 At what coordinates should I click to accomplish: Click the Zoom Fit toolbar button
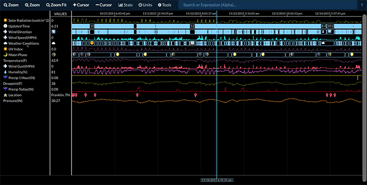(56, 5)
